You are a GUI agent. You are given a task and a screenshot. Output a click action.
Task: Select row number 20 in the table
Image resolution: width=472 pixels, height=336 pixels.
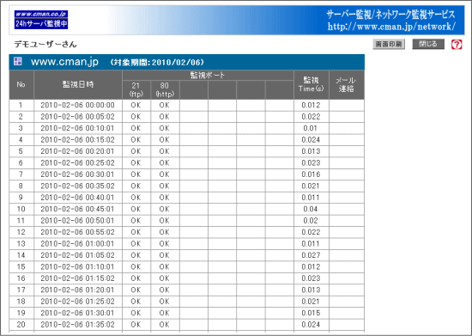tap(186, 325)
